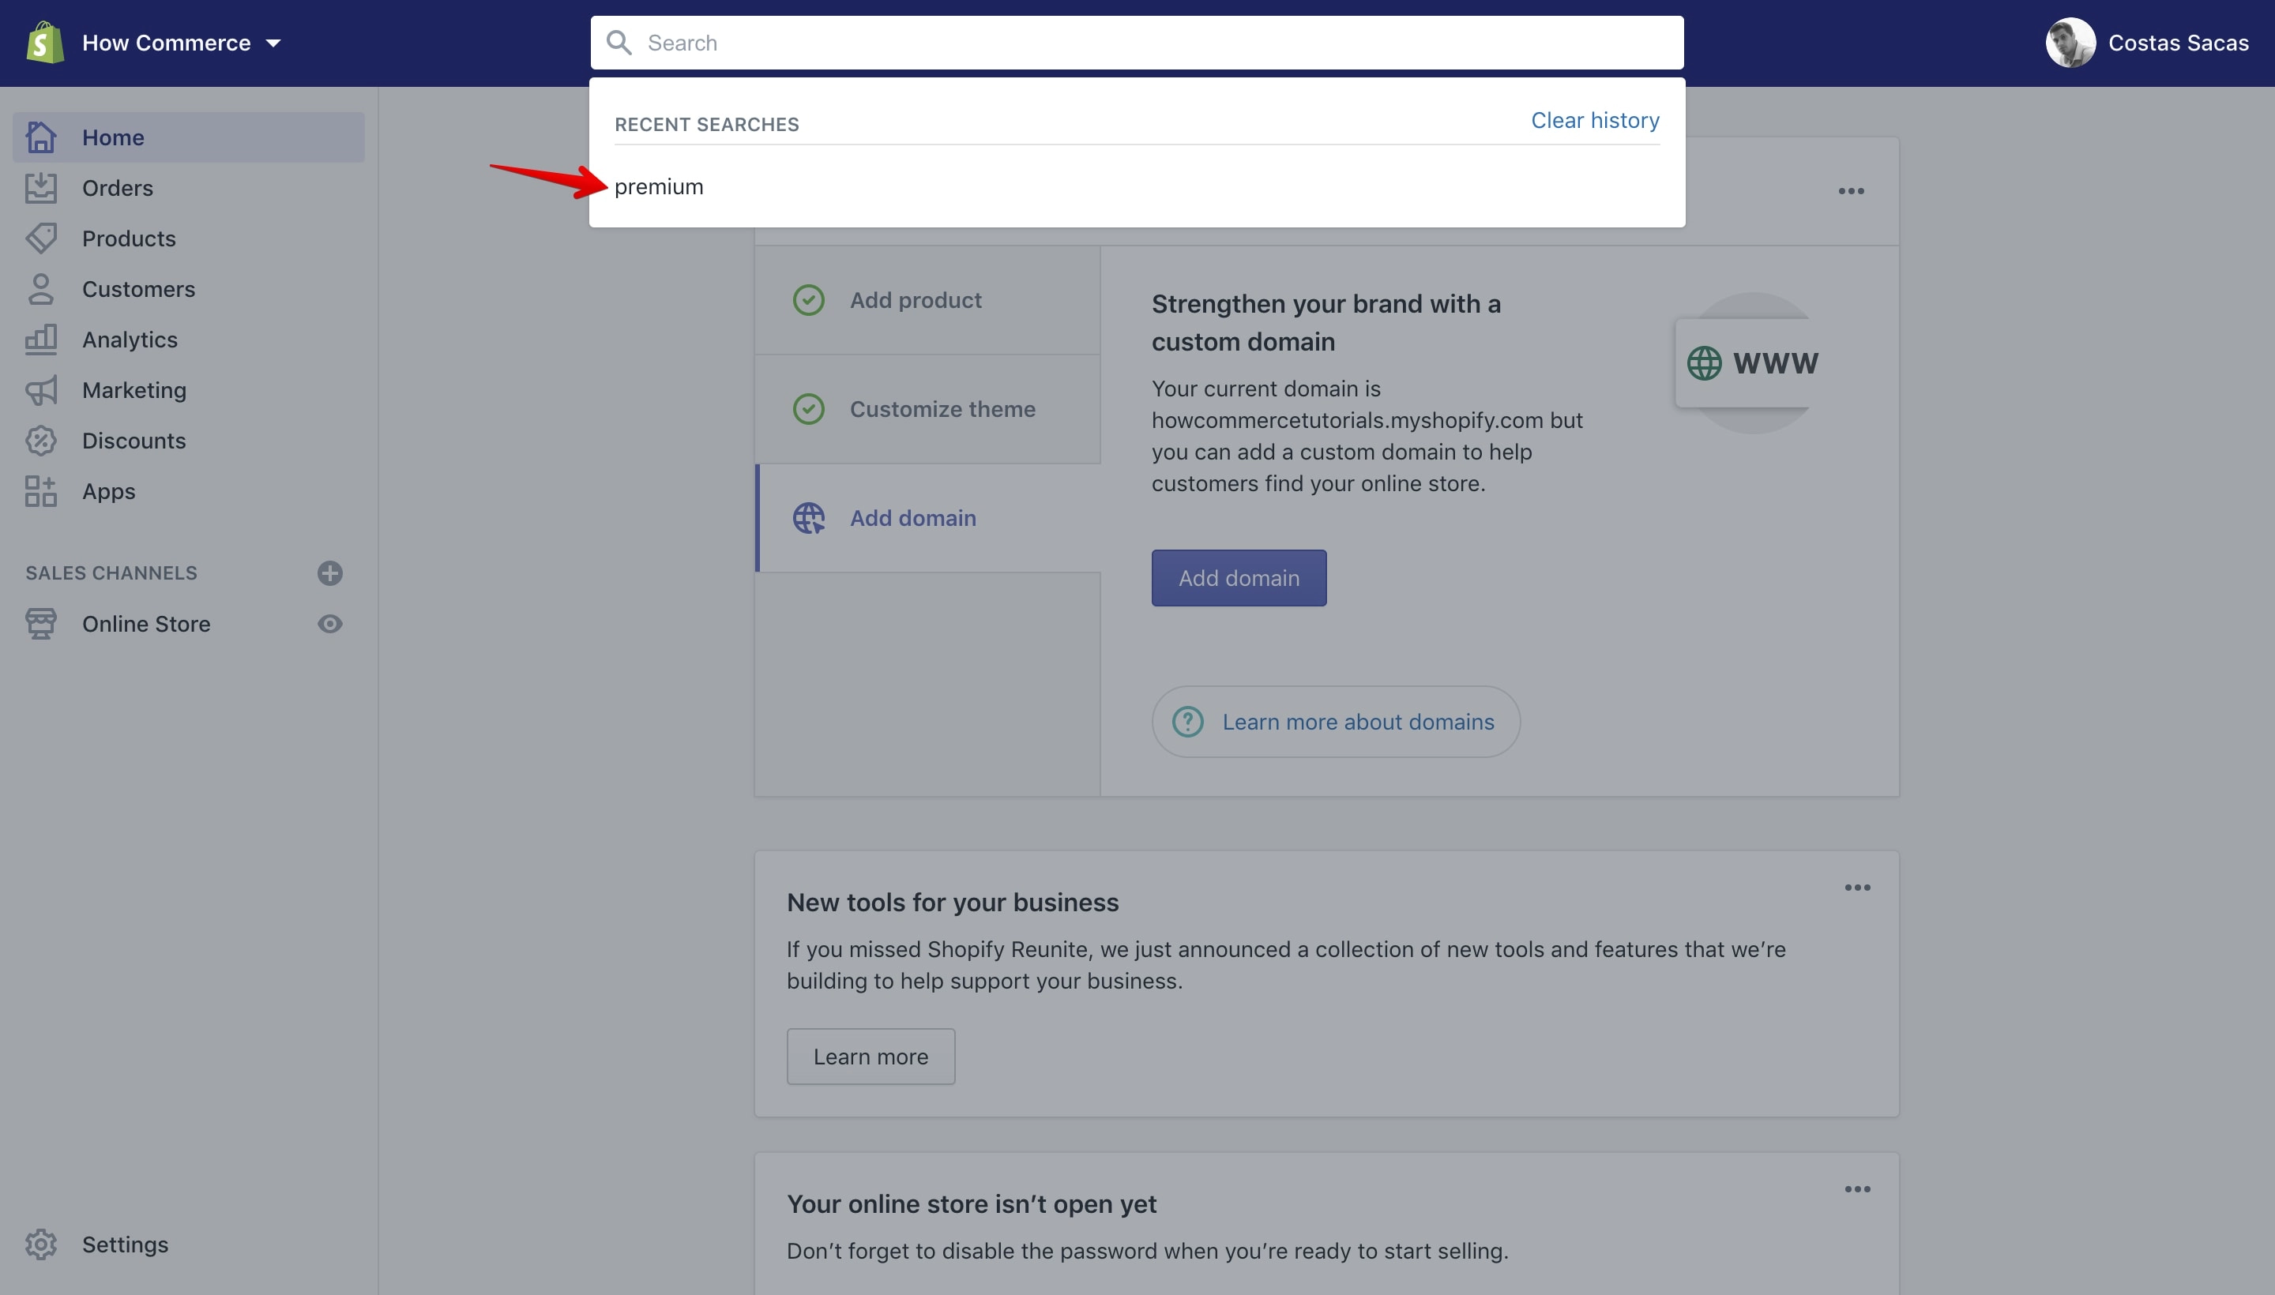Open New tools card ellipsis menu
Screen dimensions: 2275x1295
1857,888
